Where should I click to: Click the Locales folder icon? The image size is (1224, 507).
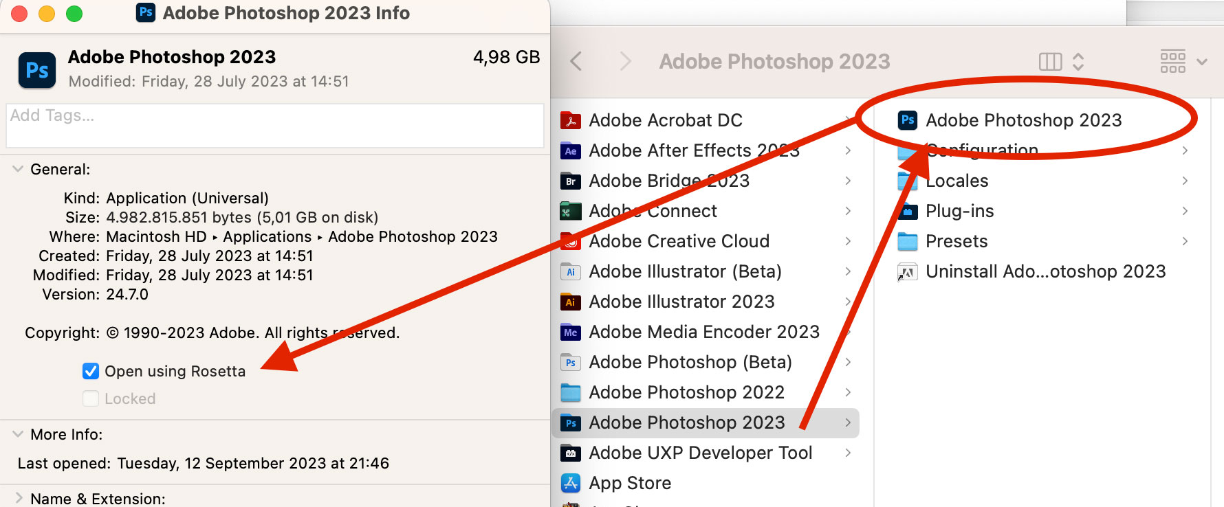pos(908,181)
